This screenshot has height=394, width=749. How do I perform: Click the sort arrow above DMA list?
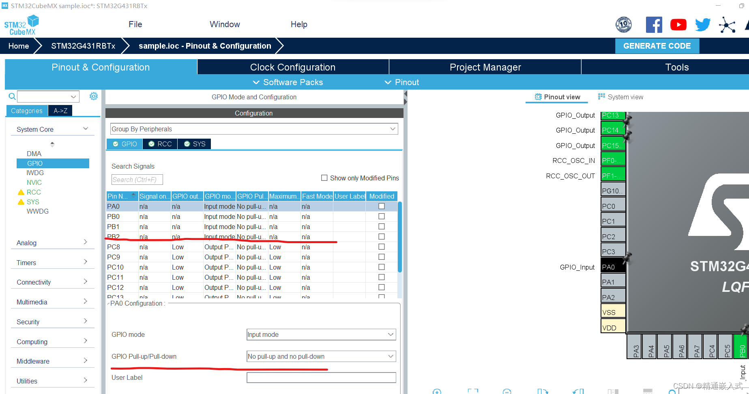52,144
